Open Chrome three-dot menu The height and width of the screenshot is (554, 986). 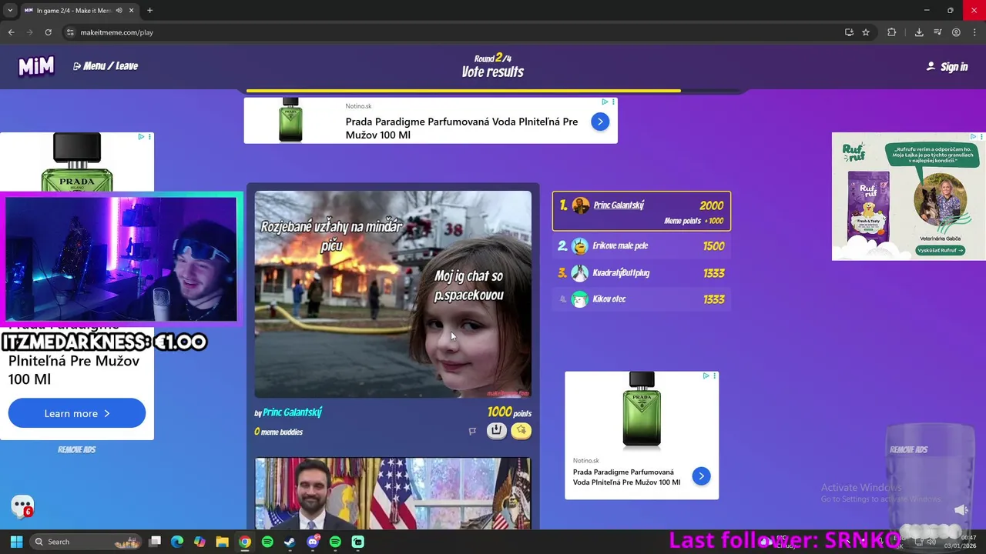(x=974, y=32)
